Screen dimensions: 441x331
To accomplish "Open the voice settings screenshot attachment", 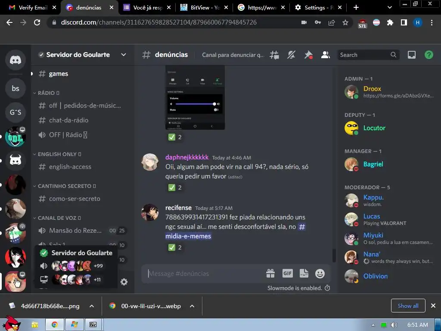I will (195, 98).
